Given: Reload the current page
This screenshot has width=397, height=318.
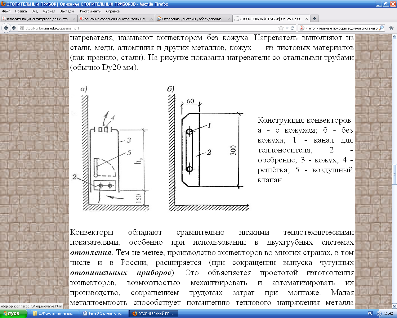Looking at the screenshot, I should pos(292,28).
